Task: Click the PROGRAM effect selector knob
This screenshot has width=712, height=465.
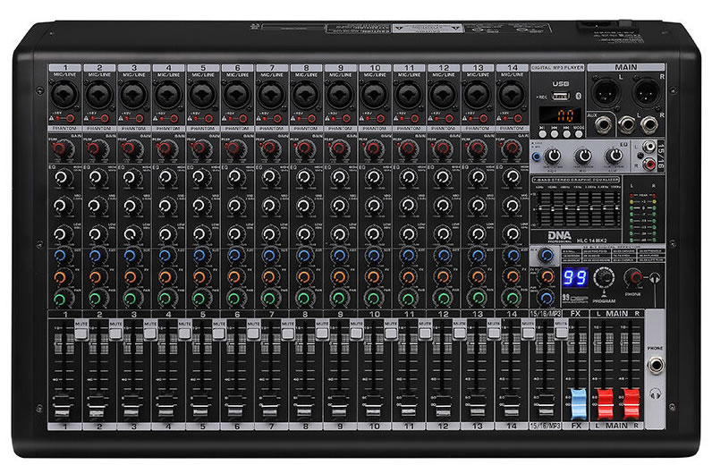Action: click(x=604, y=276)
